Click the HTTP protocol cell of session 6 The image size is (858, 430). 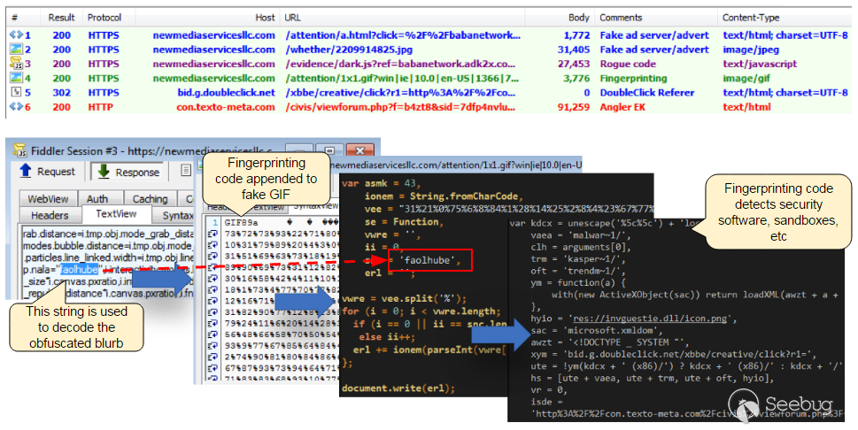tap(100, 107)
